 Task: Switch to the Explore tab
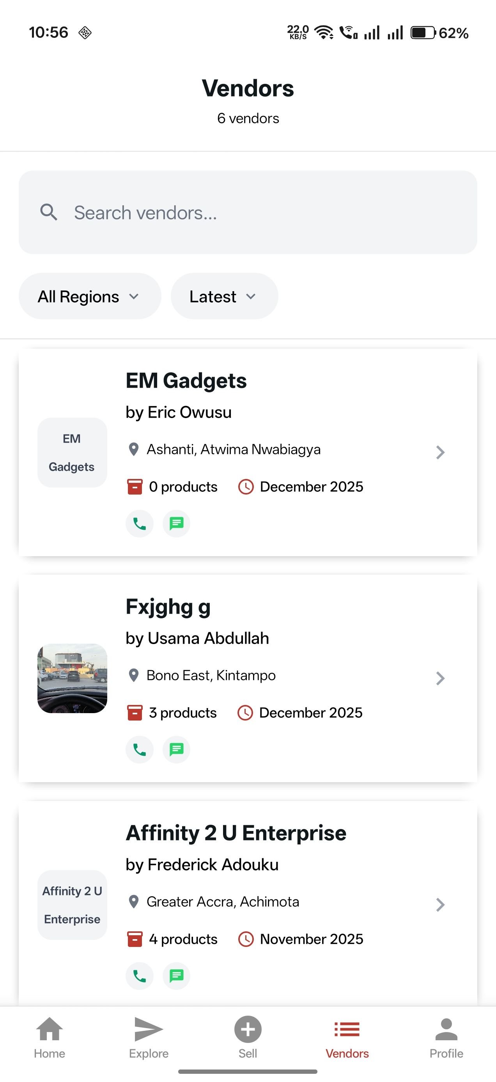(149, 1038)
